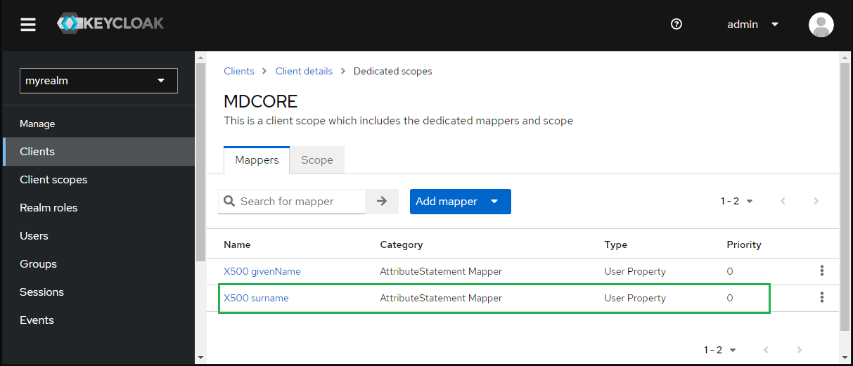This screenshot has height=366, width=853.
Task: Expand the myrealm realm selector
Action: point(98,81)
